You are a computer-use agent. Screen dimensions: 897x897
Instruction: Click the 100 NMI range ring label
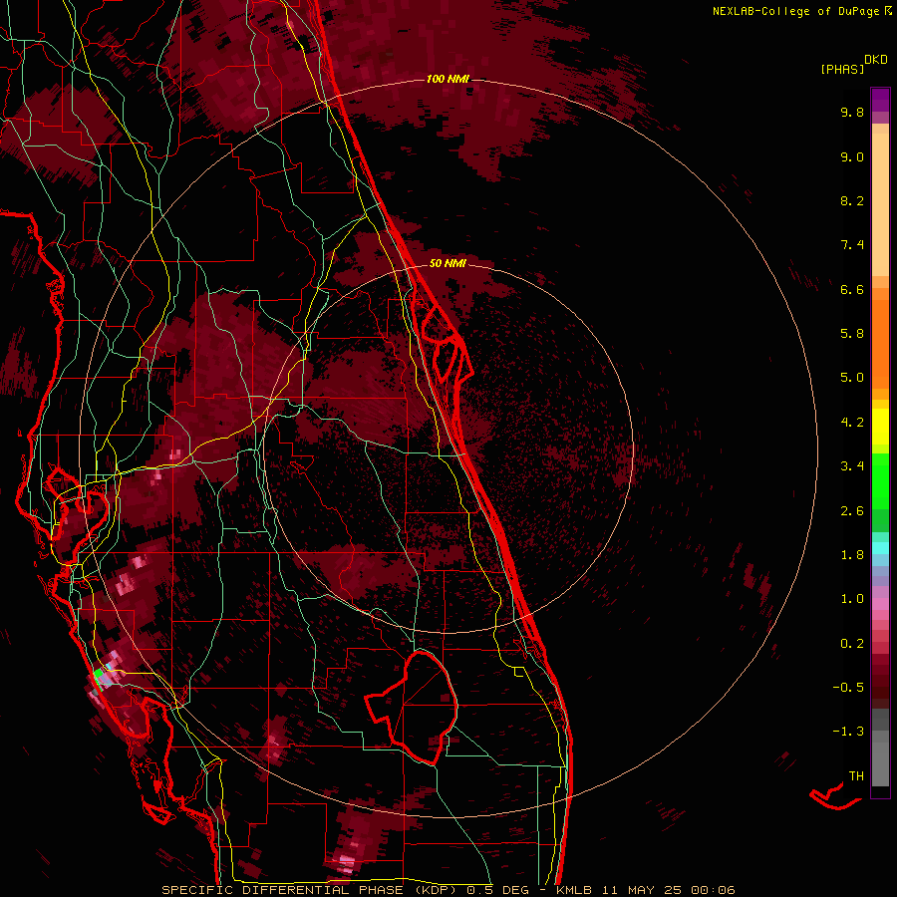(x=448, y=79)
